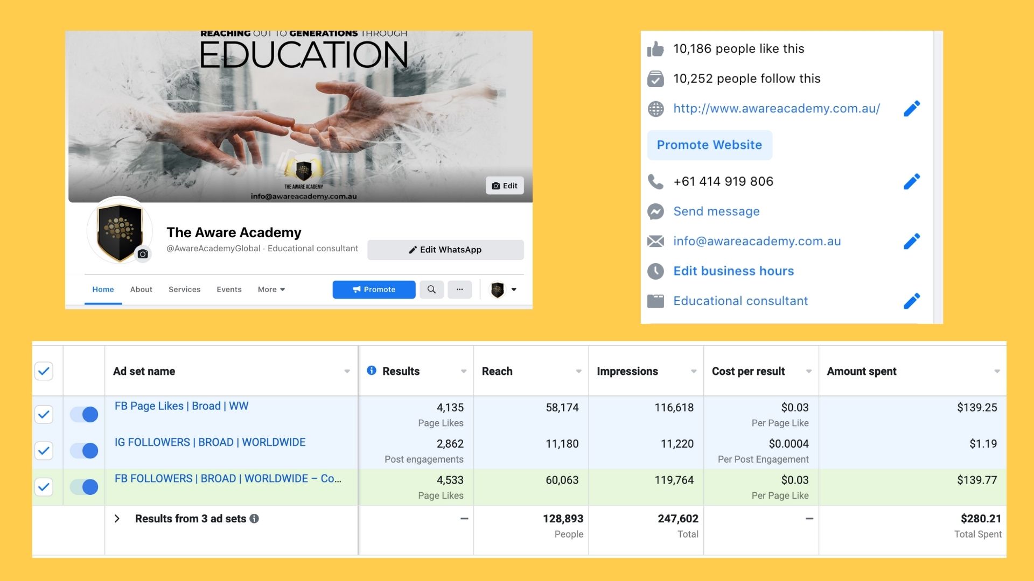Open info@awareacademy.com.au email link
This screenshot has width=1034, height=581.
coord(757,241)
